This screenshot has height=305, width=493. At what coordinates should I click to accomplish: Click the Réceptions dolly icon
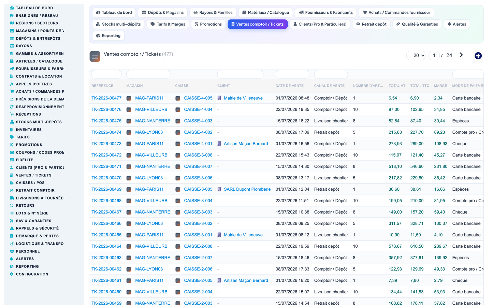coord(12,114)
